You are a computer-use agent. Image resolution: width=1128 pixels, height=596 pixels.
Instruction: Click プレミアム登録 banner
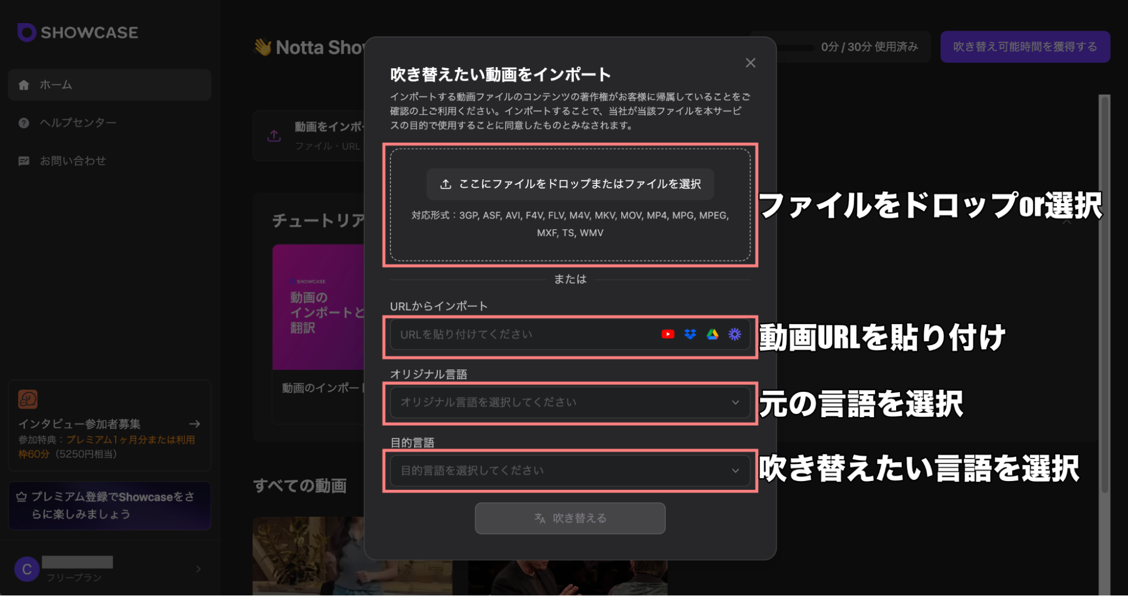[109, 506]
